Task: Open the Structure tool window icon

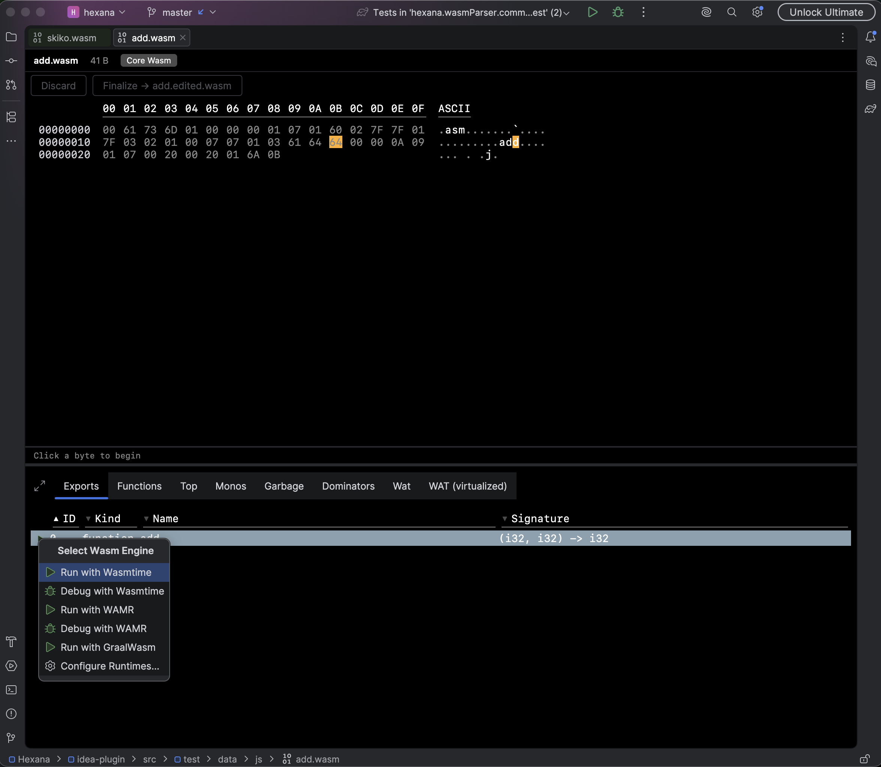Action: [12, 117]
